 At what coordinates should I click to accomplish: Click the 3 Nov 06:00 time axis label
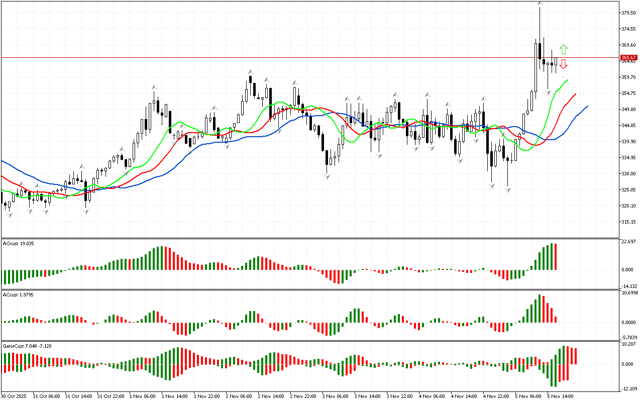(x=335, y=396)
